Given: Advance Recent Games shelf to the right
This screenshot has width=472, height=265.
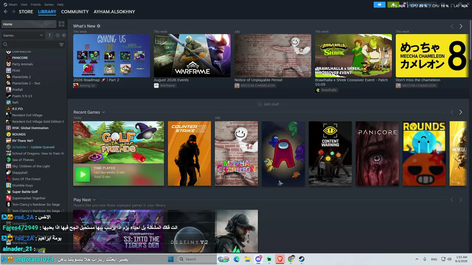Looking at the screenshot, I should (x=461, y=112).
